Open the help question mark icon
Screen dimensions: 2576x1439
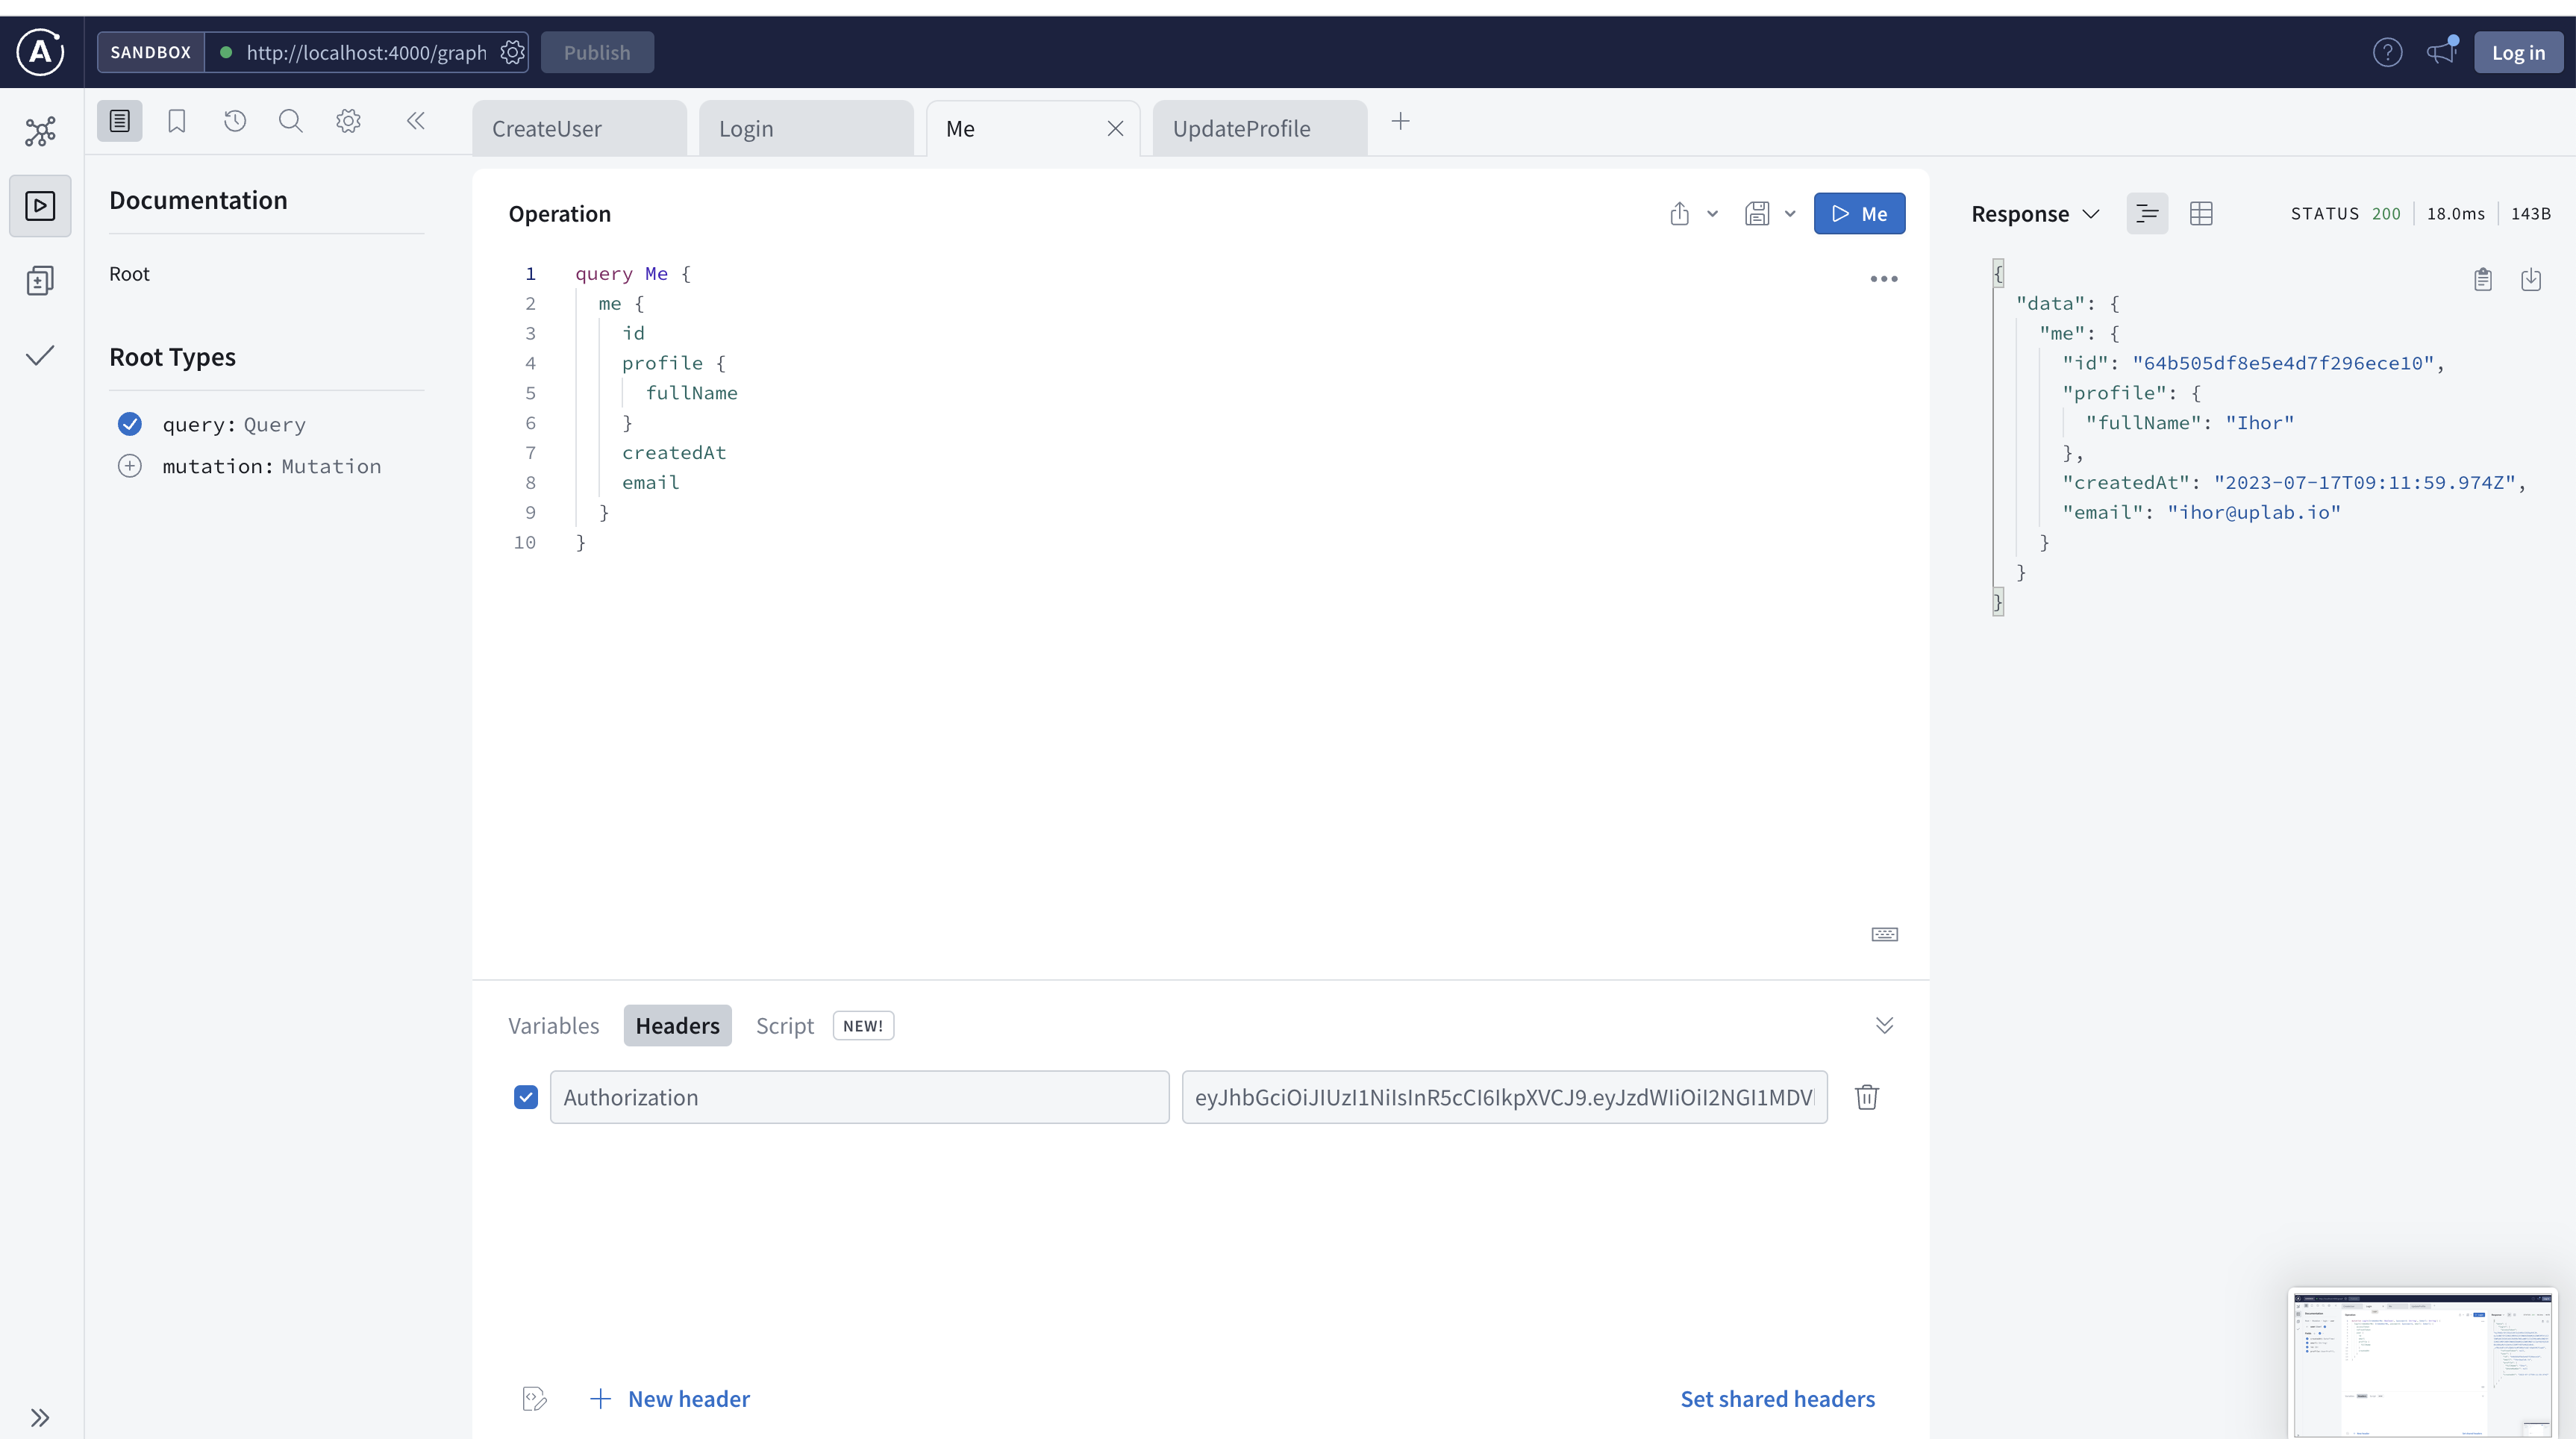click(x=2388, y=52)
